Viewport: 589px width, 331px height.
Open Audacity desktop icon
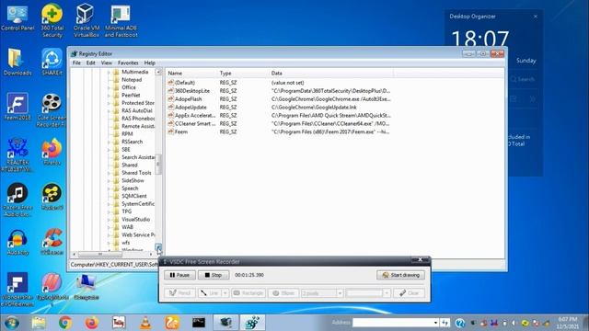point(17,243)
